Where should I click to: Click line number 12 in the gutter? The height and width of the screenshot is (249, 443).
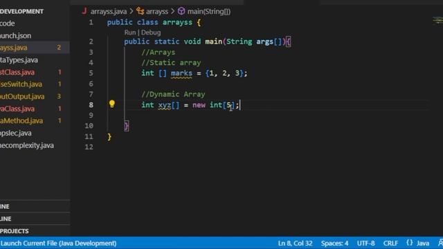89,147
